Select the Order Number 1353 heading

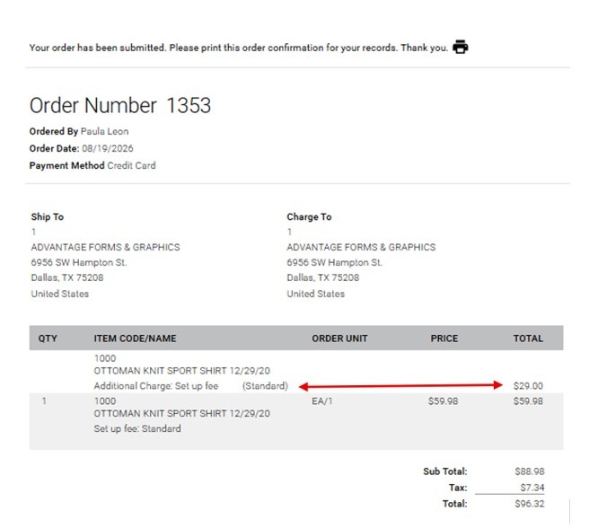click(120, 105)
